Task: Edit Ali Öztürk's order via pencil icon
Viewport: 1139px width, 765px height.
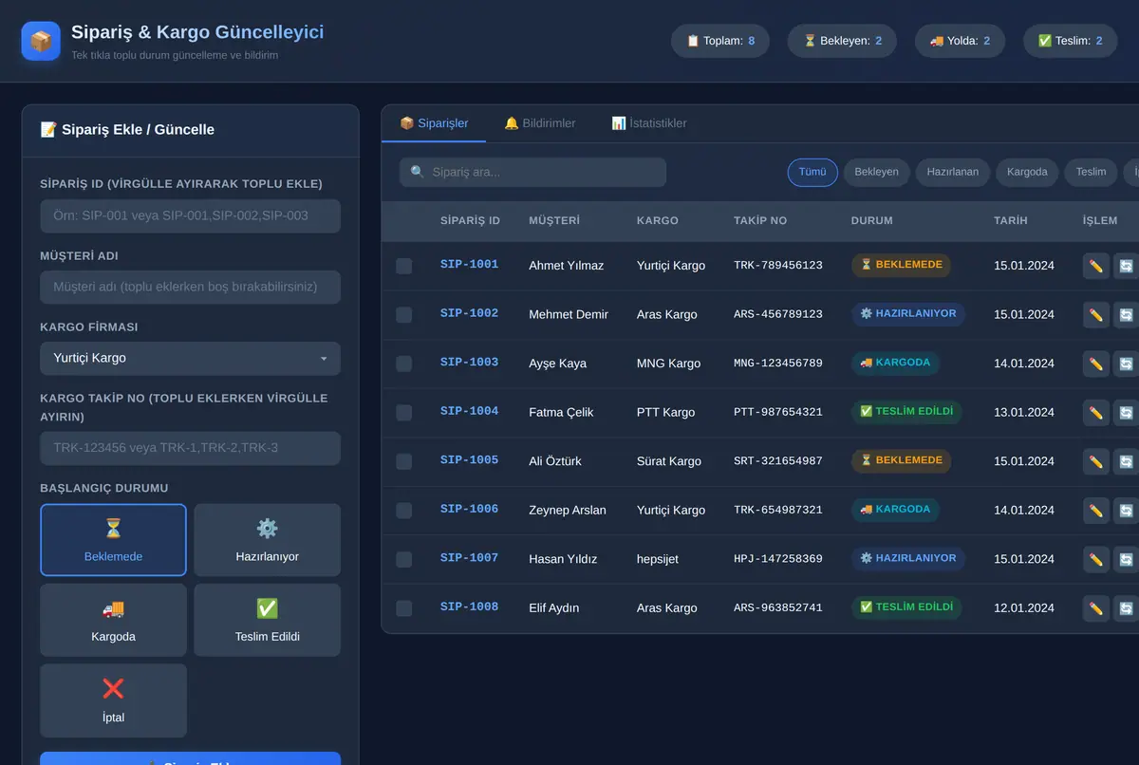Action: point(1096,461)
